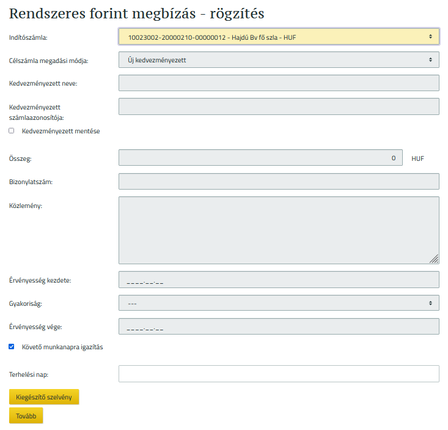This screenshot has height=430, width=448.
Task: Click the Kedvezményezett mentése label text
Action: click(61, 131)
